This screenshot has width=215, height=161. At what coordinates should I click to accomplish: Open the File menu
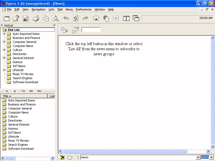(x=9, y=9)
